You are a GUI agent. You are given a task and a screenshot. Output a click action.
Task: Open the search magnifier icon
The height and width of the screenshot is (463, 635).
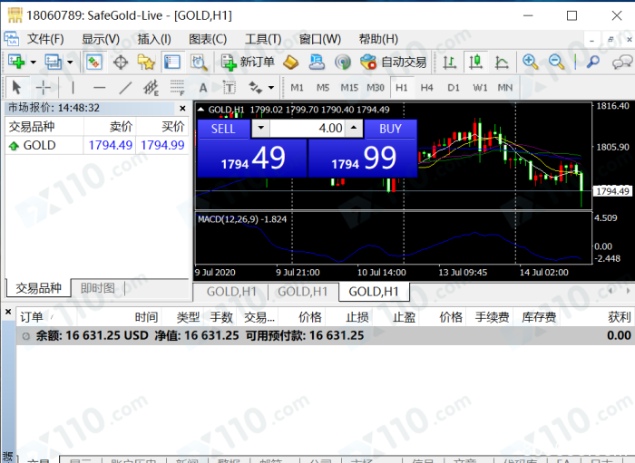point(592,62)
